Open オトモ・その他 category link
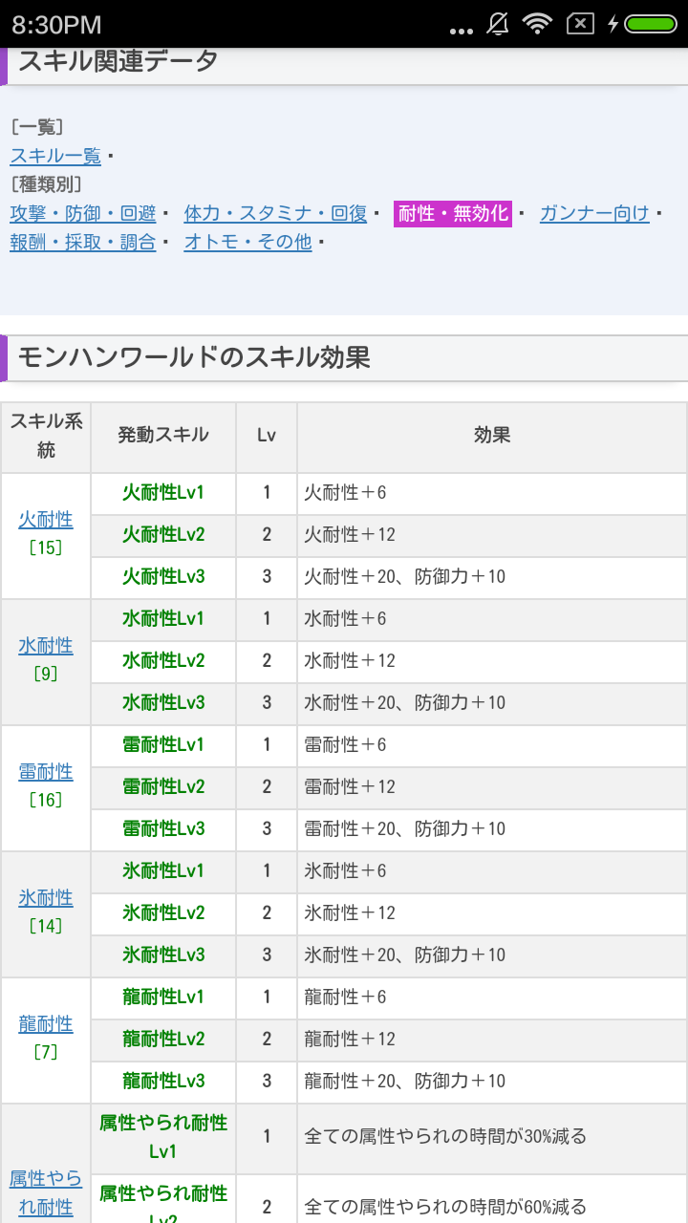 [x=247, y=242]
